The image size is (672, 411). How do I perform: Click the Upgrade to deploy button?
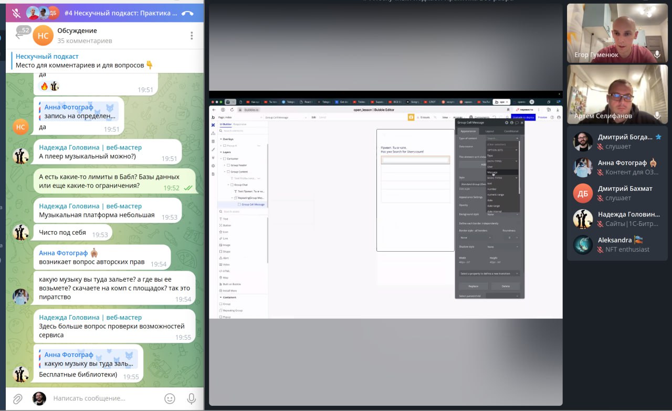(523, 117)
